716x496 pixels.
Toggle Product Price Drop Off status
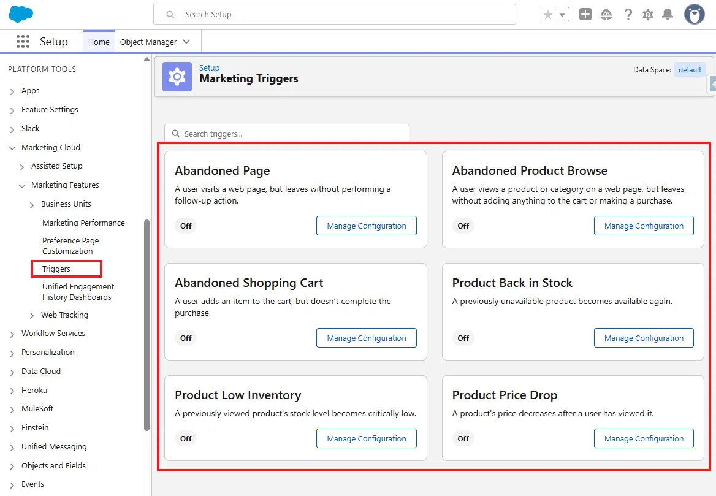coord(463,438)
